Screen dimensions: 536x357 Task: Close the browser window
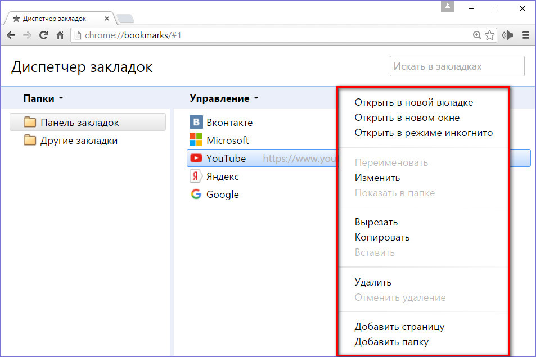(523, 8)
